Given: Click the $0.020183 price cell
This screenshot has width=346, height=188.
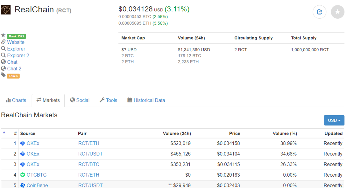Looking at the screenshot, I should [229, 175].
